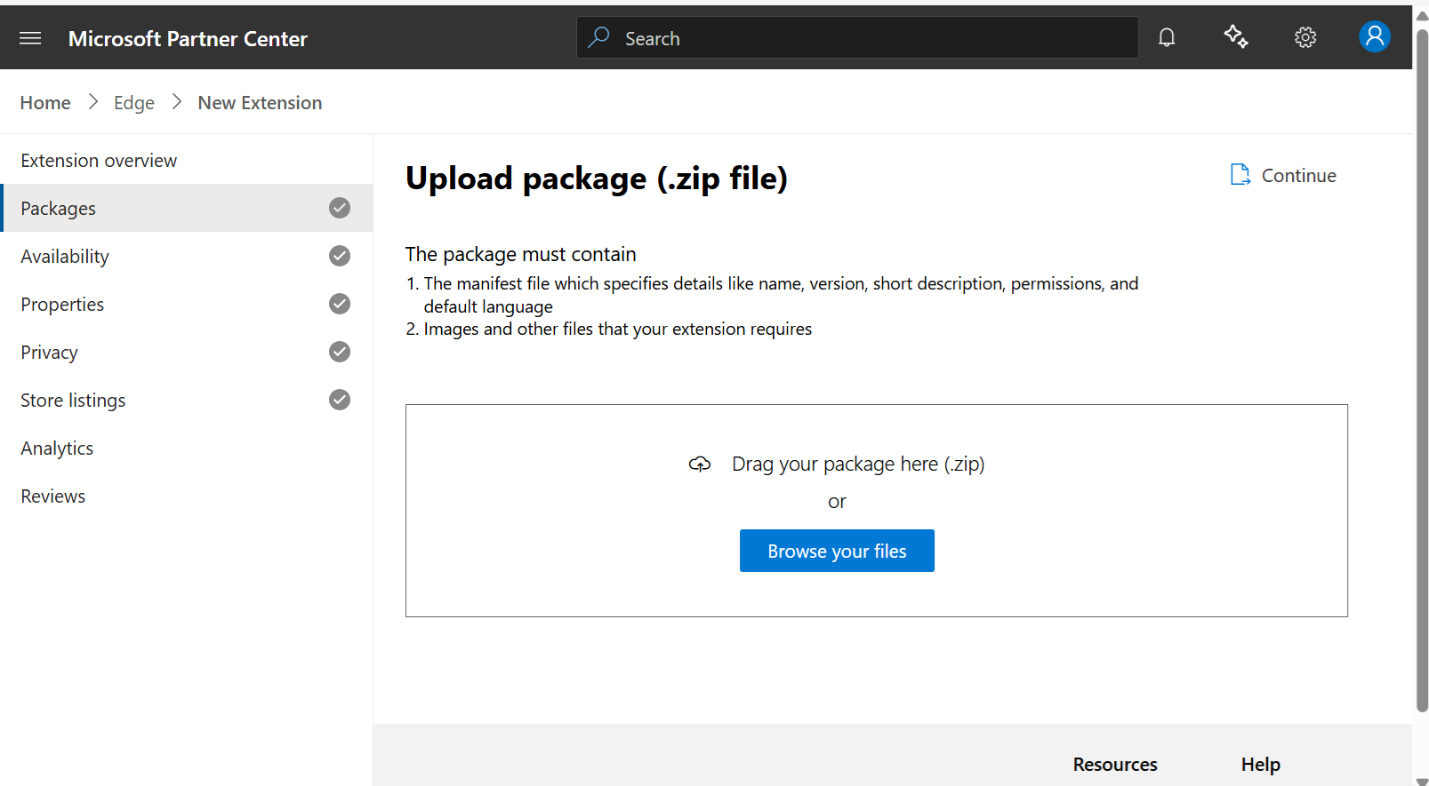Click the Store listings checkmark icon
This screenshot has height=786, width=1429.
pos(340,400)
